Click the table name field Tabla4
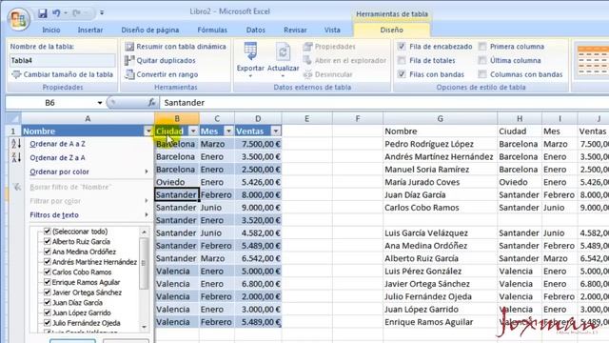This screenshot has width=609, height=343. tap(62, 61)
